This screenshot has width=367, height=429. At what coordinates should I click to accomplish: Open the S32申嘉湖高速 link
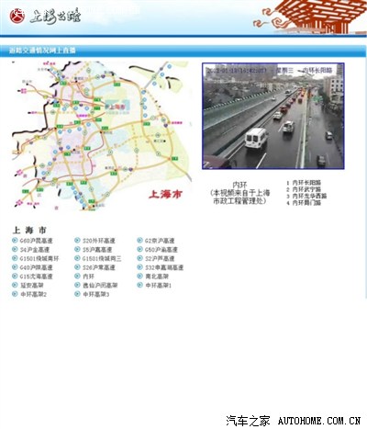pos(164,267)
